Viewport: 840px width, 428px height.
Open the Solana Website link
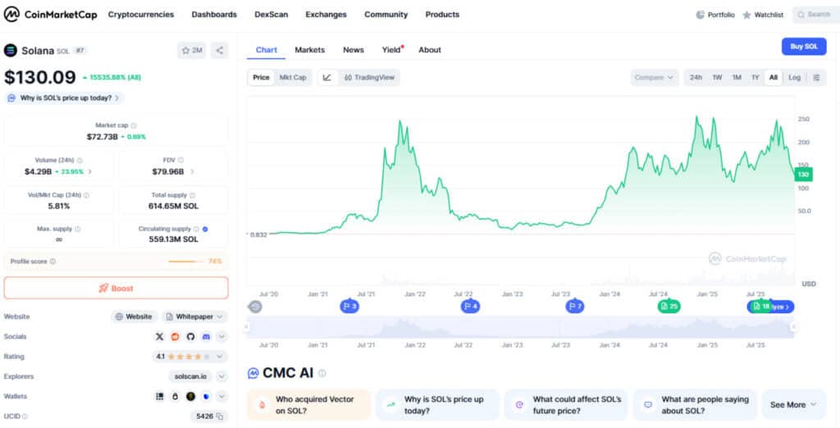(x=134, y=316)
